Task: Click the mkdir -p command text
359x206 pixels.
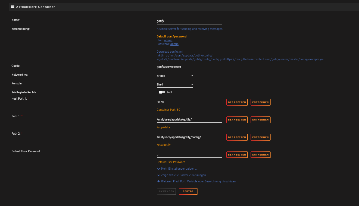Action: tap(185, 55)
